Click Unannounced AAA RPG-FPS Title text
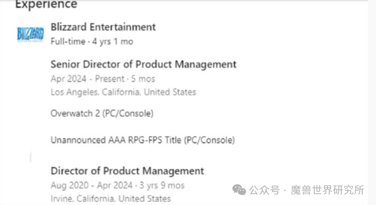 coord(143,140)
